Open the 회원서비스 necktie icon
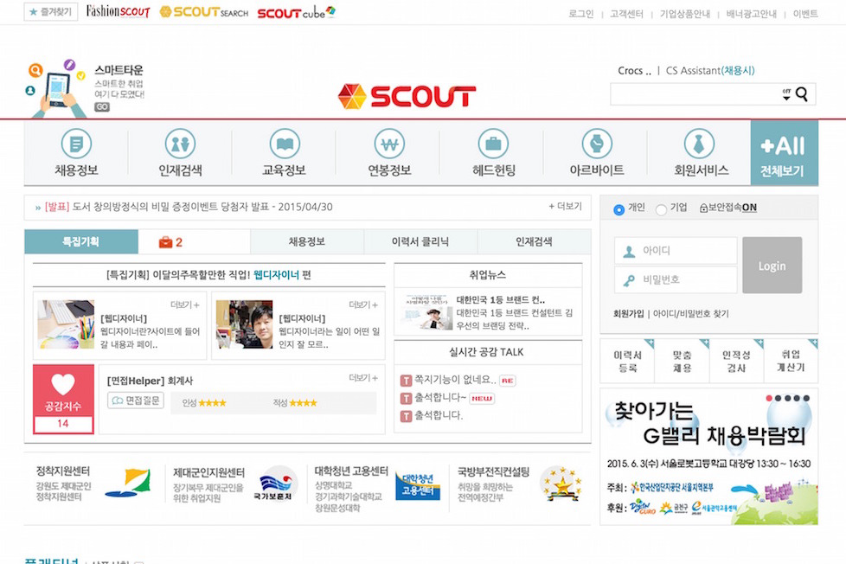The height and width of the screenshot is (564, 846). click(699, 144)
